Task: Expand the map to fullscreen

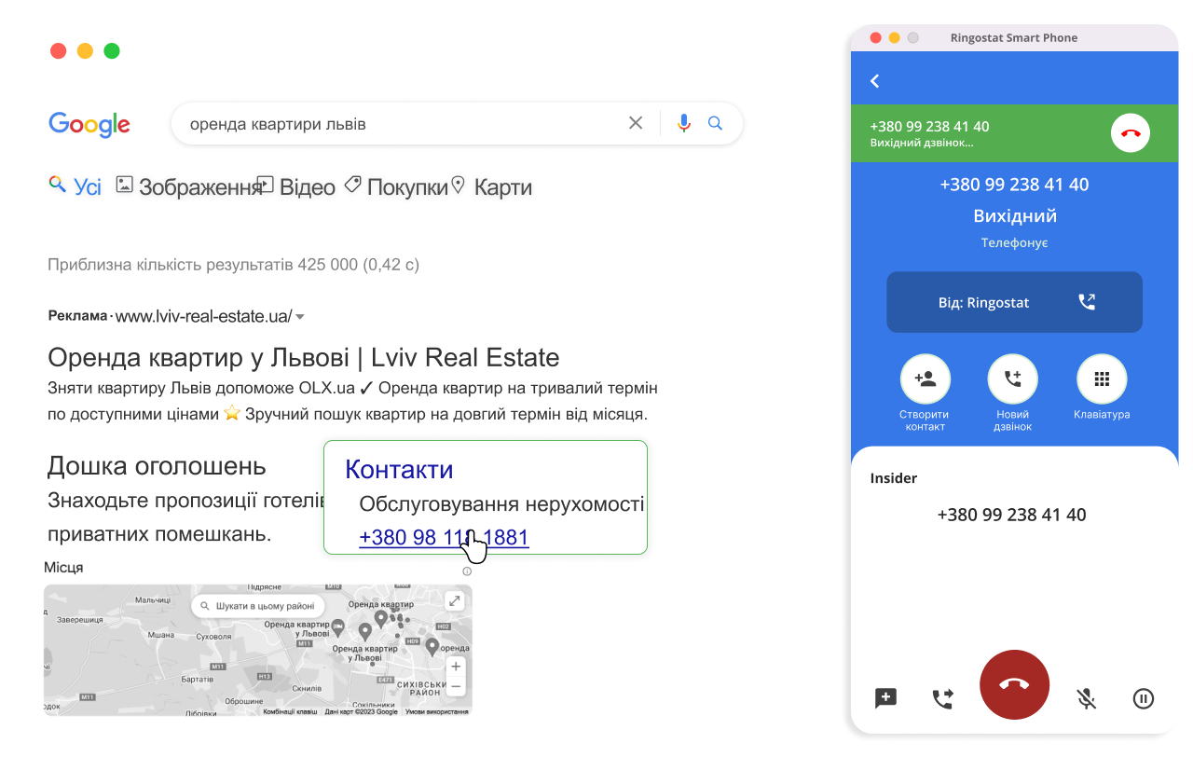Action: (x=454, y=601)
